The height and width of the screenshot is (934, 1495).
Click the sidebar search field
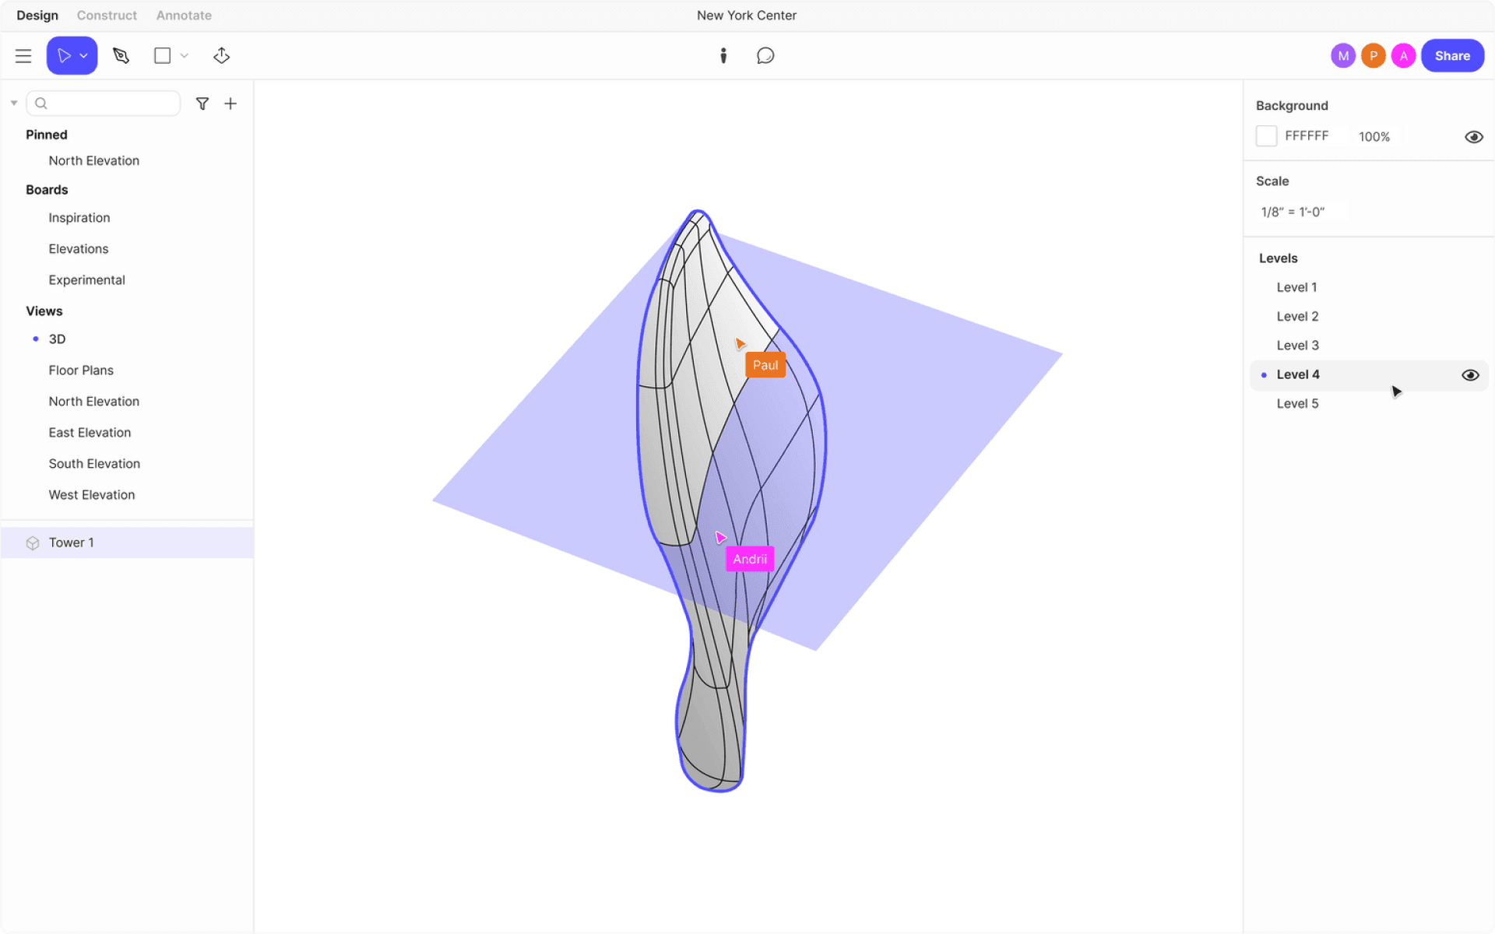click(x=109, y=104)
